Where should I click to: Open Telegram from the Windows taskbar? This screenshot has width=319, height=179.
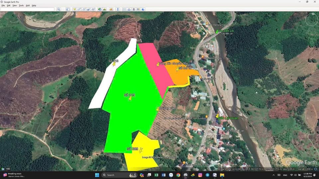207,175
